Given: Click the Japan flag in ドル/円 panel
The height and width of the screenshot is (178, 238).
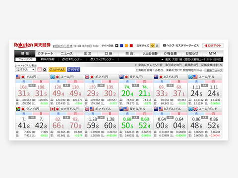Looking at the screenshot, I should click(x=23, y=77).
